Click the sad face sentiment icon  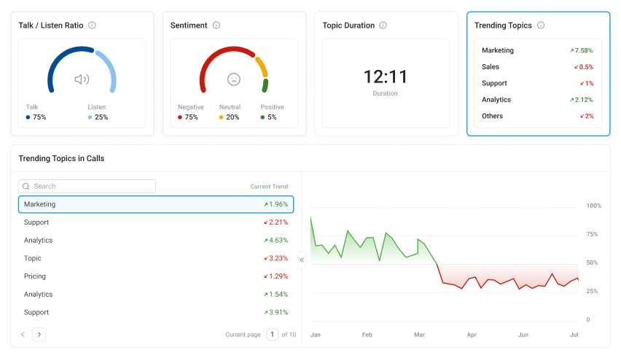coord(233,79)
